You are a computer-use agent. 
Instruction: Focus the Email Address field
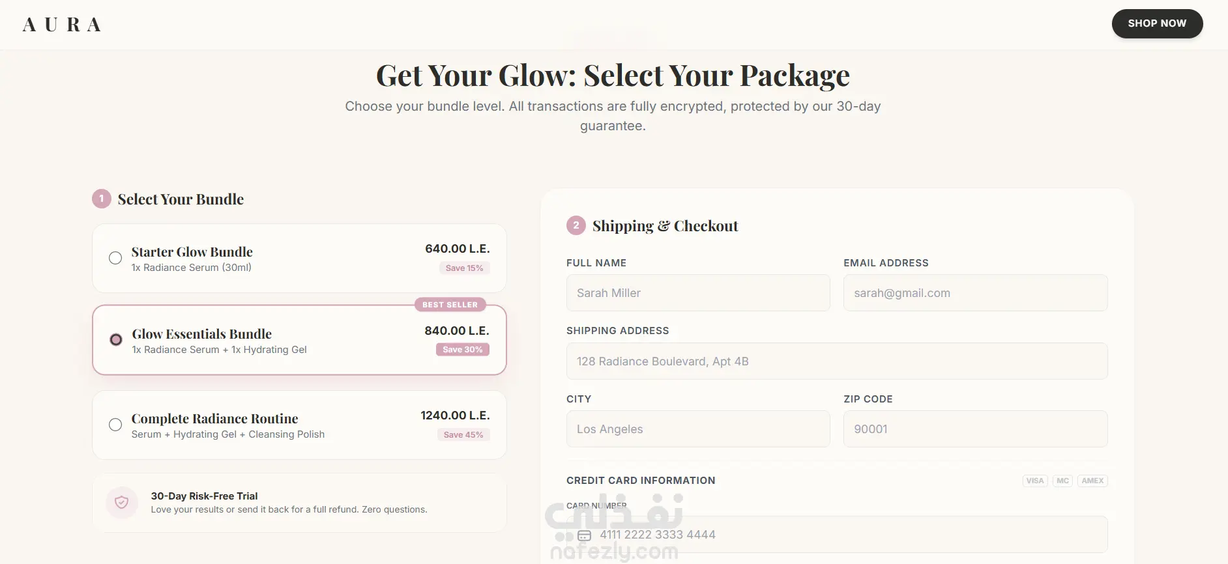click(975, 293)
